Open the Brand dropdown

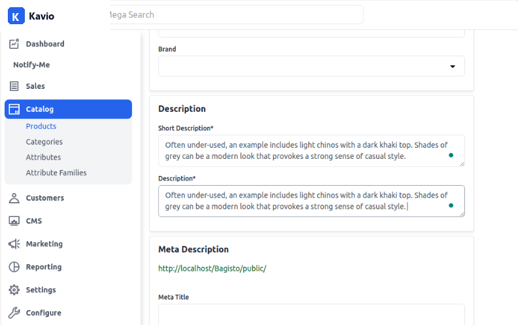tap(311, 66)
